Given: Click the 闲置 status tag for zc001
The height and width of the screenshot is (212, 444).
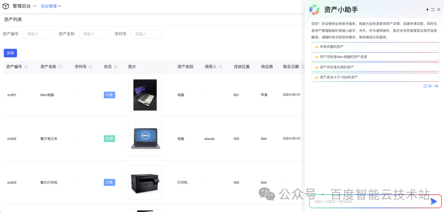Looking at the screenshot, I should pyautogui.click(x=109, y=95).
